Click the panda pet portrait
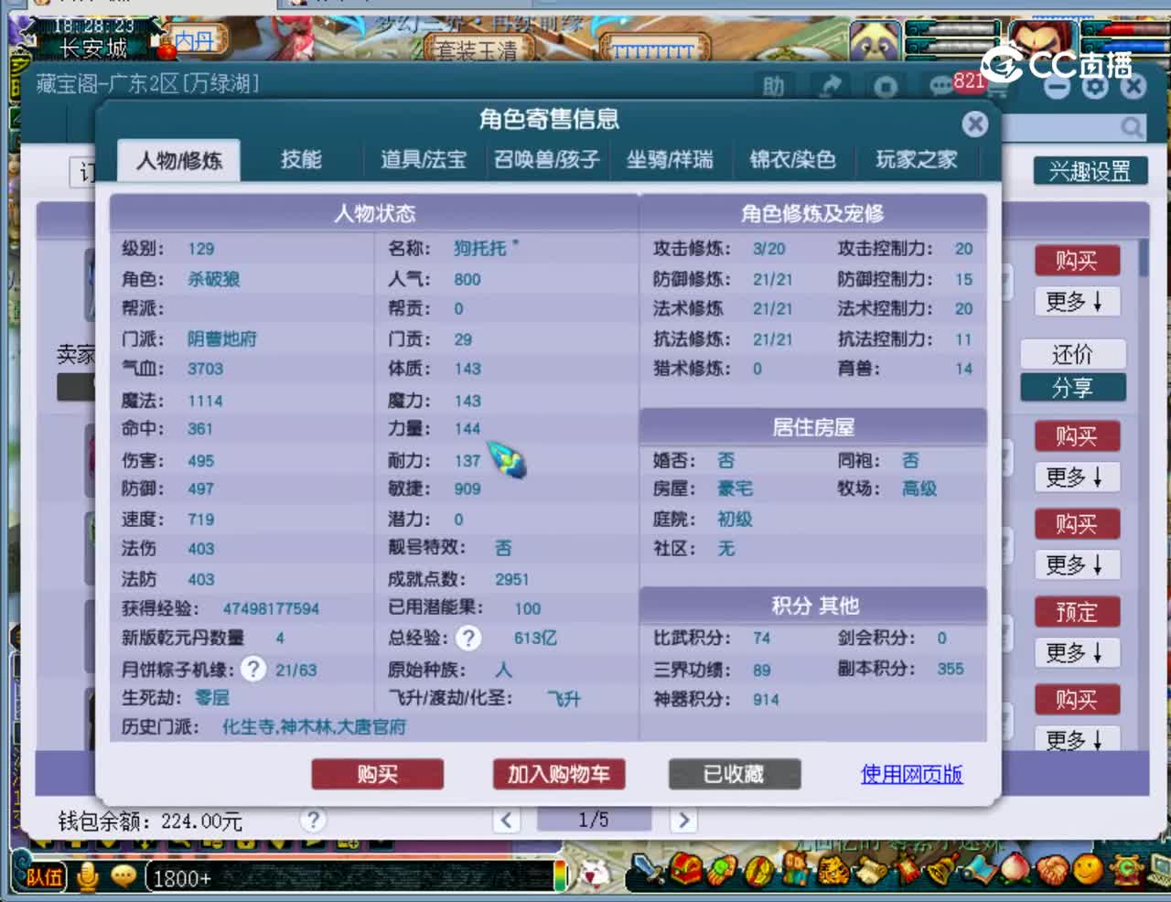The image size is (1171, 902). 876,41
